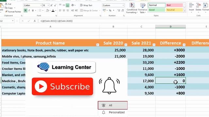This screenshot has height=117, width=209.
Task: Click Wrap Text
Action: coord(86,5)
